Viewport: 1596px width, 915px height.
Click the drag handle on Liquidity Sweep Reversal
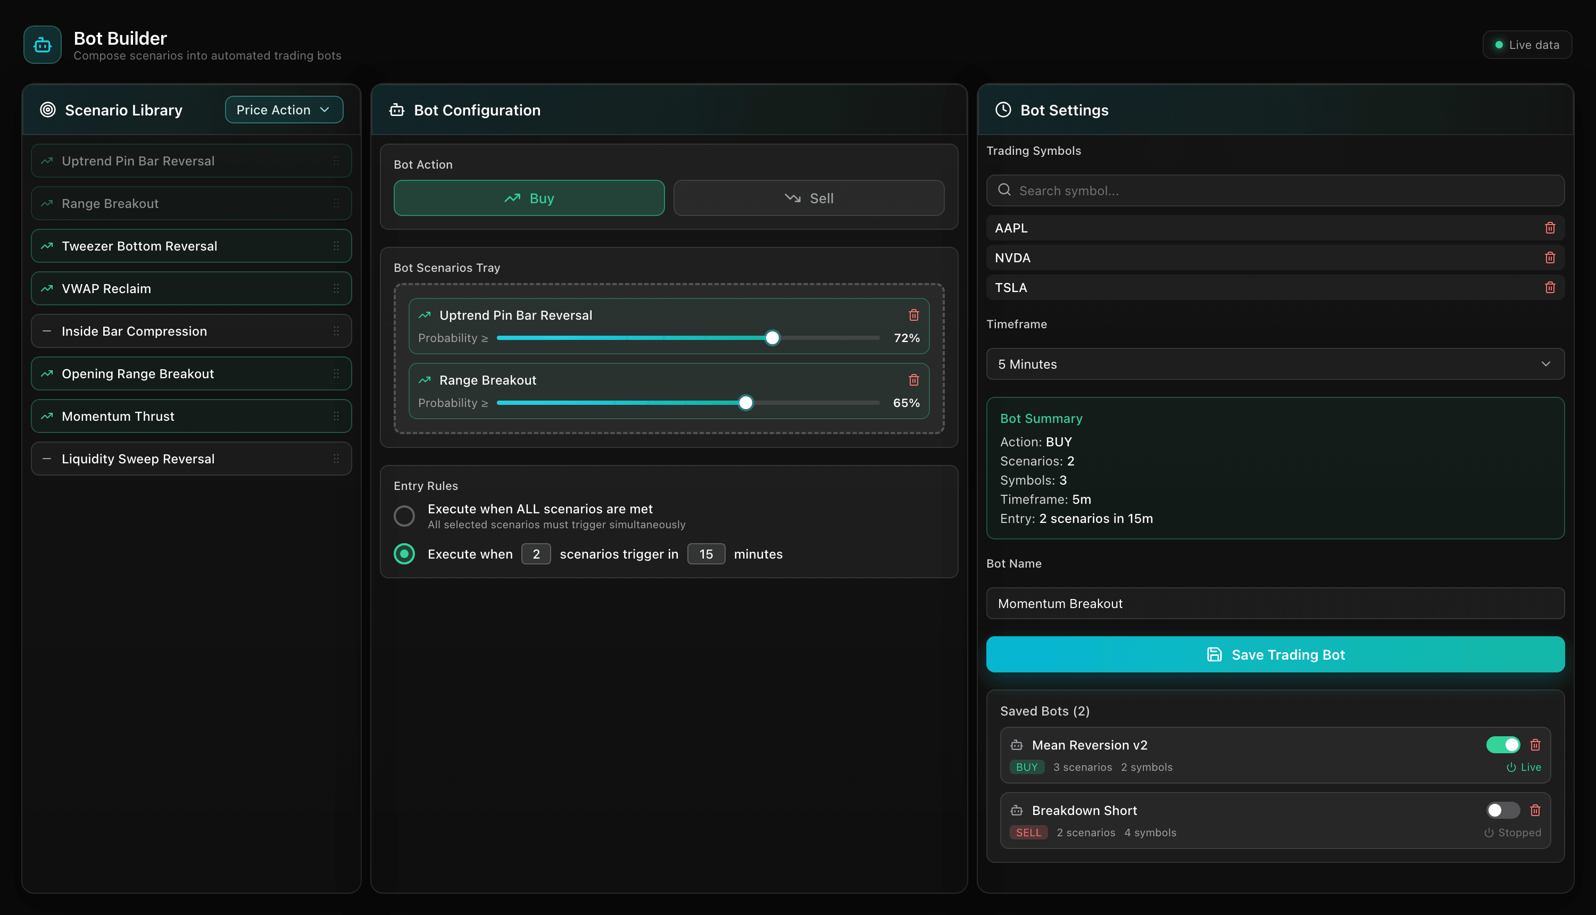pyautogui.click(x=336, y=459)
